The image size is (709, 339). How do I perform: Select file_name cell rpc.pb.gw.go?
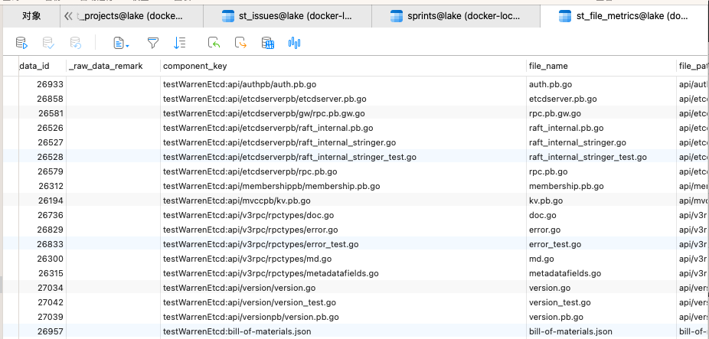(x=601, y=113)
